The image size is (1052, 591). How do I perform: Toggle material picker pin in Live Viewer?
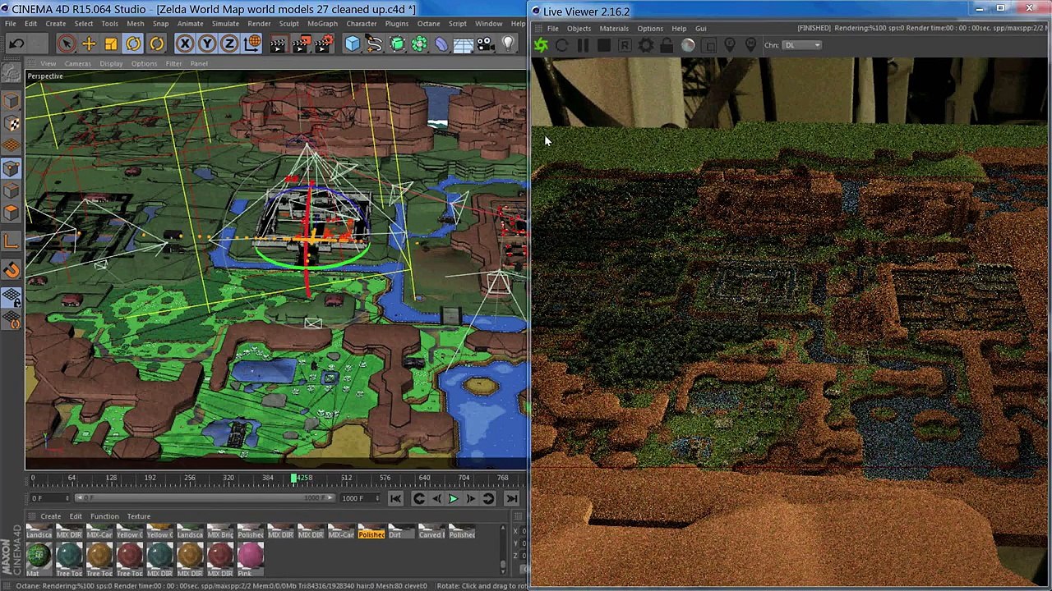(750, 46)
